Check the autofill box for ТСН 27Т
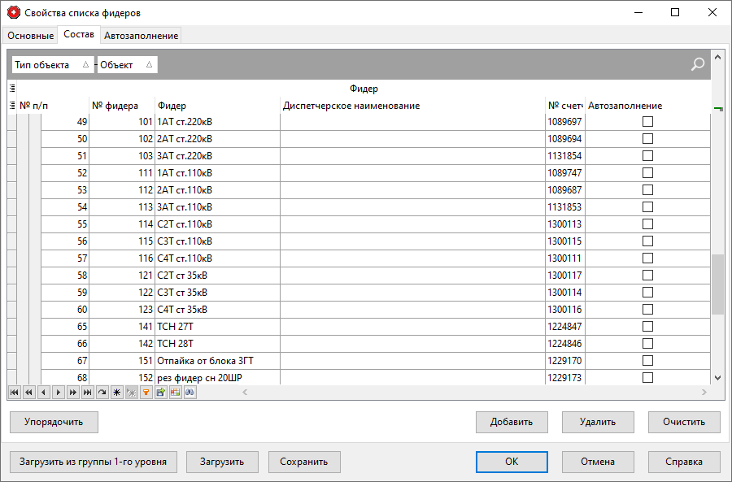 (647, 326)
